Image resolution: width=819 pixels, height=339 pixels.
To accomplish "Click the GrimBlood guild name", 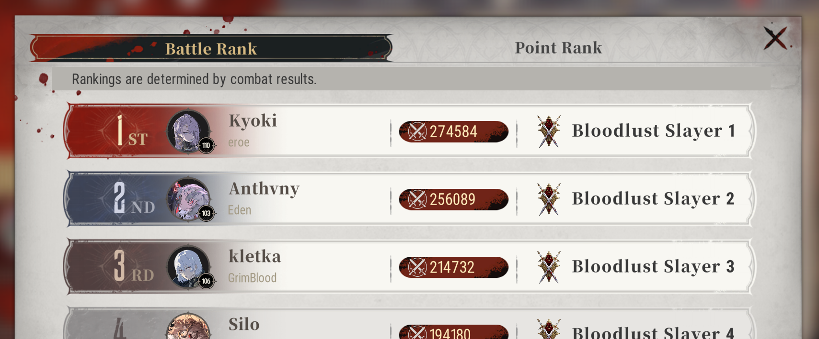I will (252, 278).
